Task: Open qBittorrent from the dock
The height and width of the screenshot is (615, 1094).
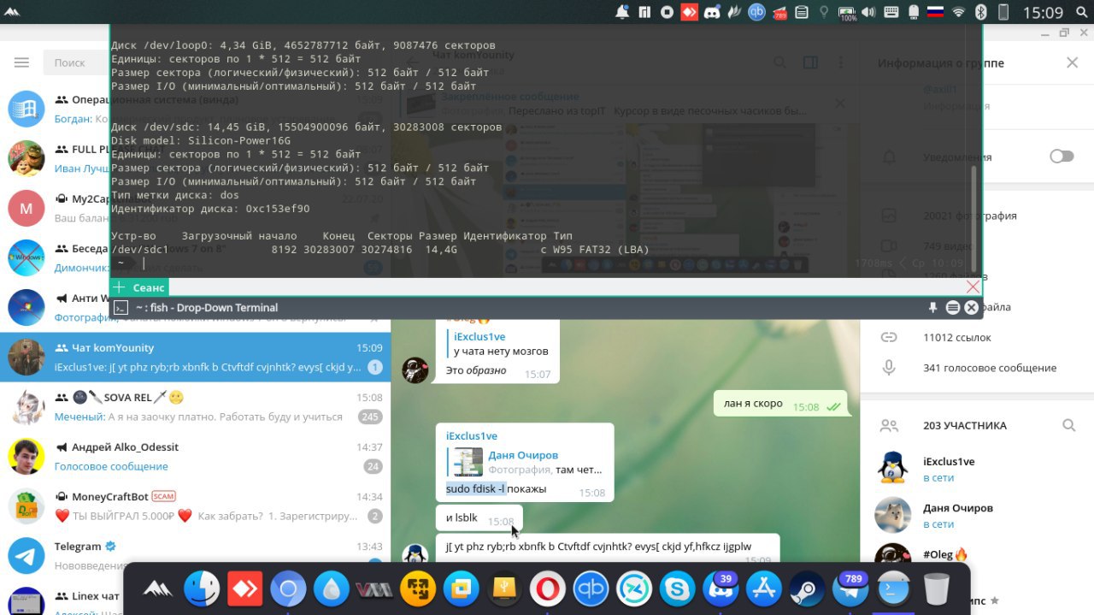Action: tap(591, 588)
